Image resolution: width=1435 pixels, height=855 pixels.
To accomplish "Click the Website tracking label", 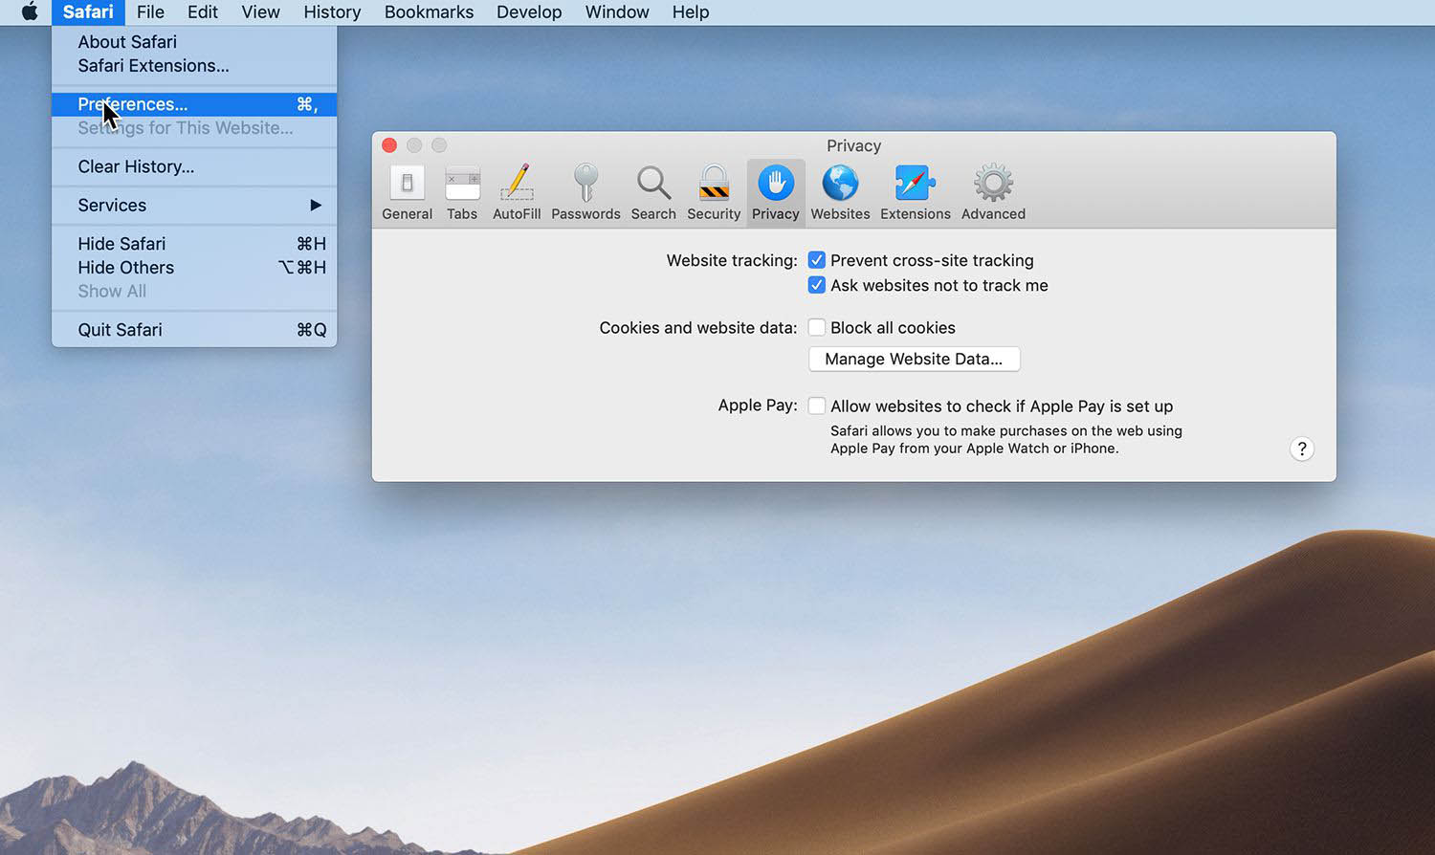I will tap(732, 260).
